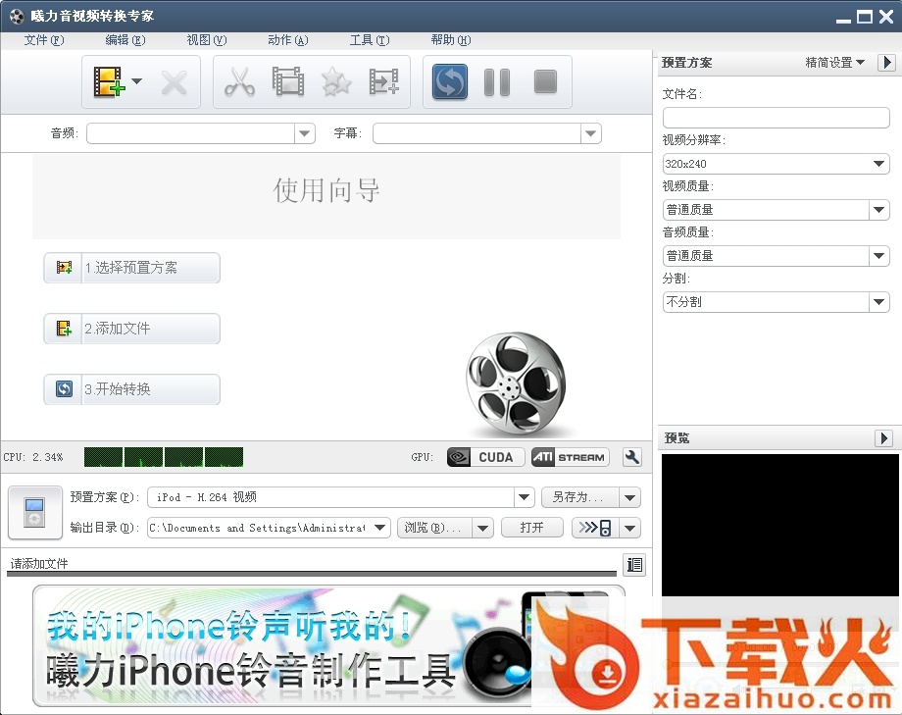This screenshot has height=715, width=902.
Task: Click wizard step 3 开始转换
Action: (131, 389)
